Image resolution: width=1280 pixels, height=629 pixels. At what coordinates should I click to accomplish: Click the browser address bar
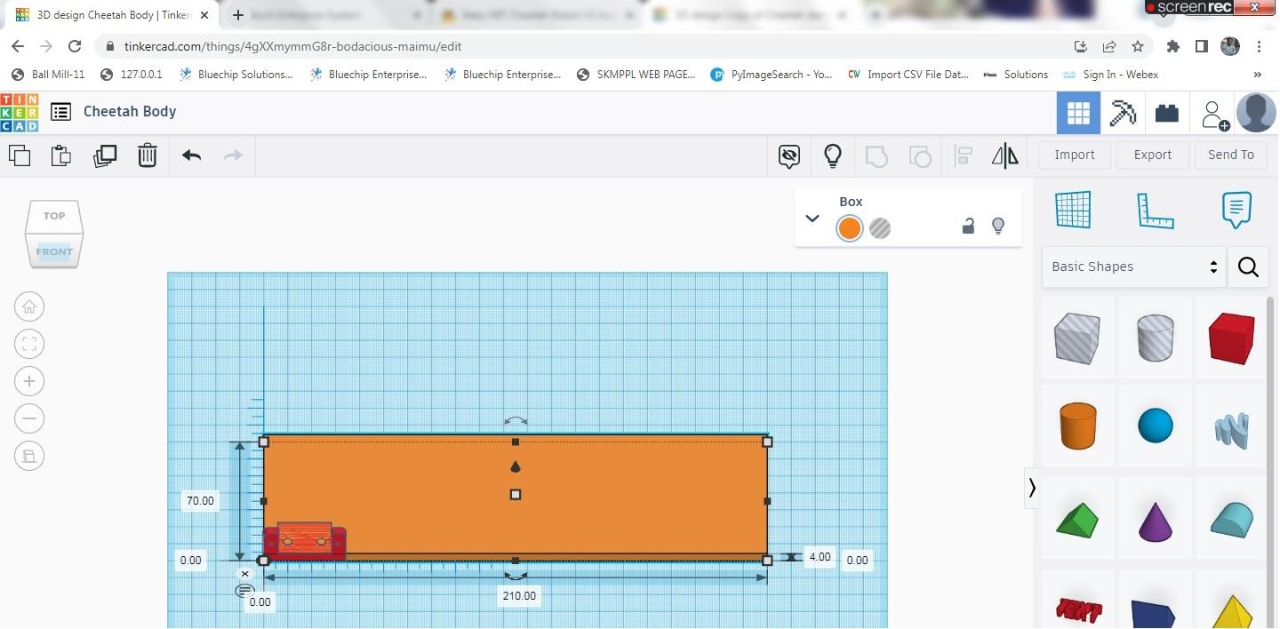tap(587, 46)
